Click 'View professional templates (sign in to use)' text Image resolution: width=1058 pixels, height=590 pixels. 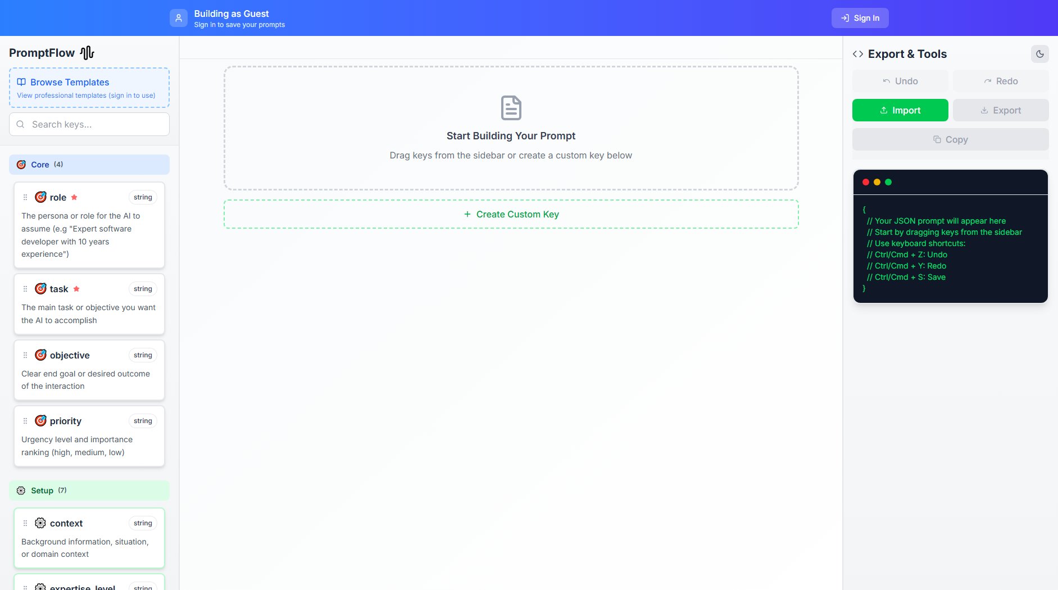click(86, 96)
